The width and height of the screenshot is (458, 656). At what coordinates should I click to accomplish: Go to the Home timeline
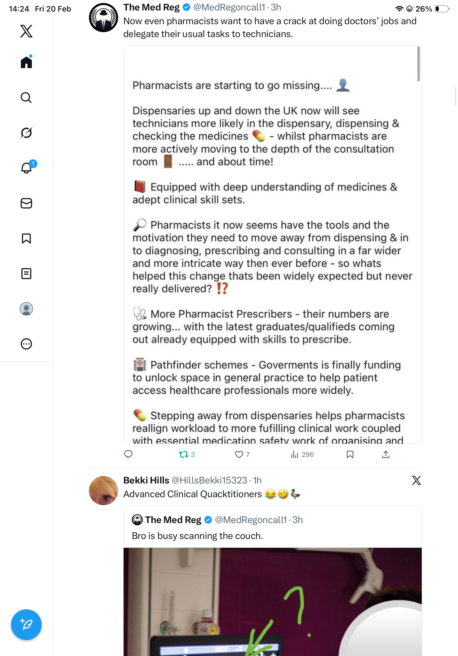point(26,62)
